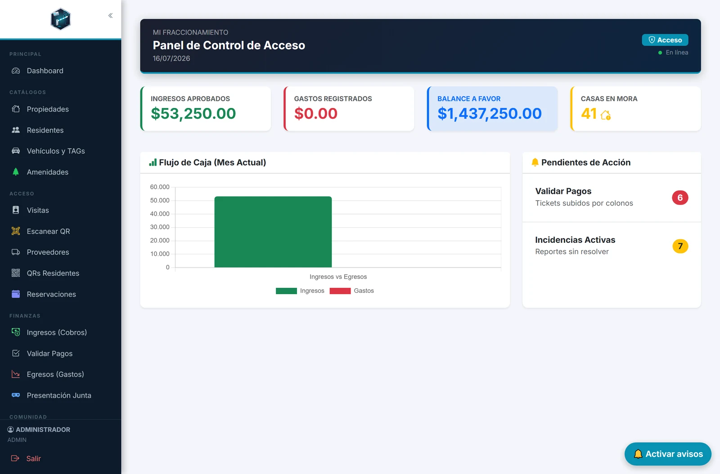Click the red badge showing 6
The image size is (720, 474).
coord(680,197)
